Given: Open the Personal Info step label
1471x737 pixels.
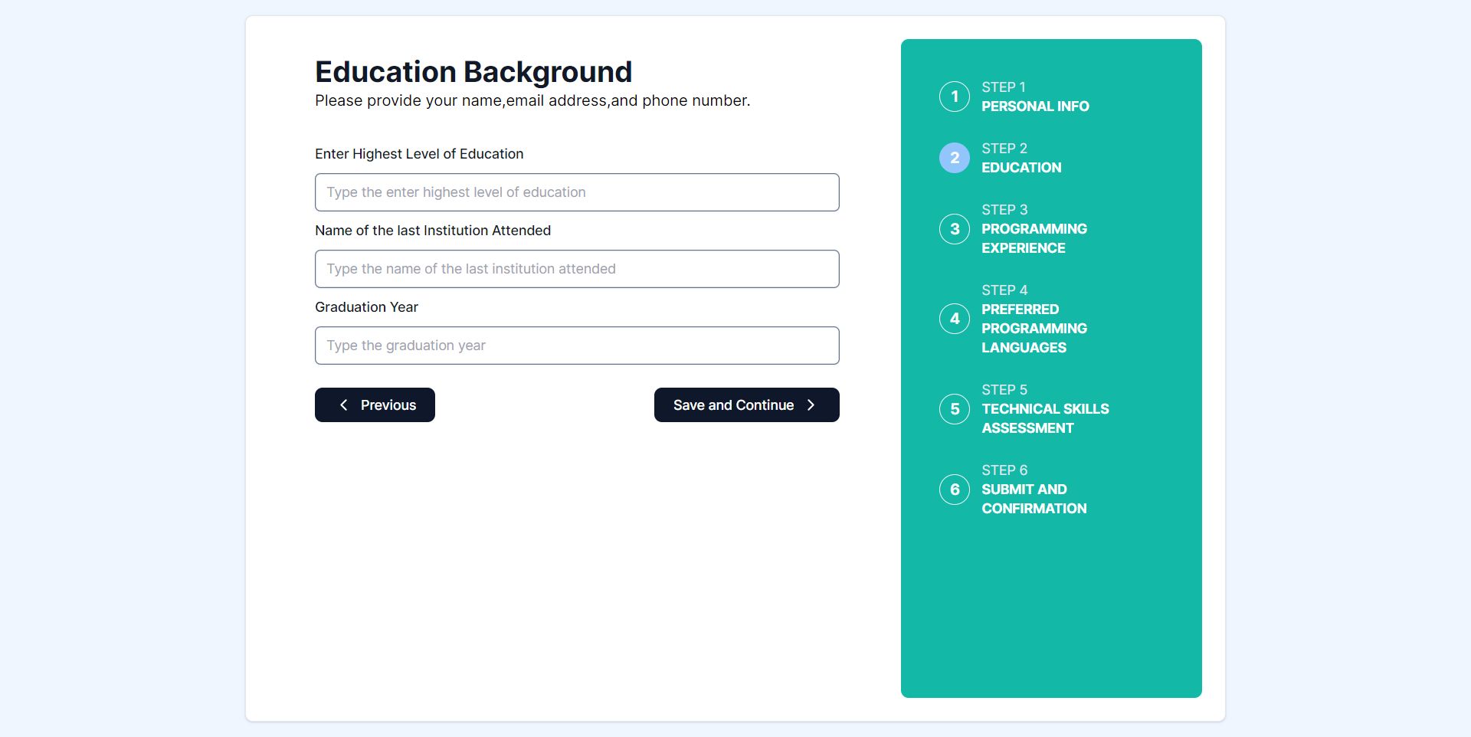Looking at the screenshot, I should click(1035, 106).
